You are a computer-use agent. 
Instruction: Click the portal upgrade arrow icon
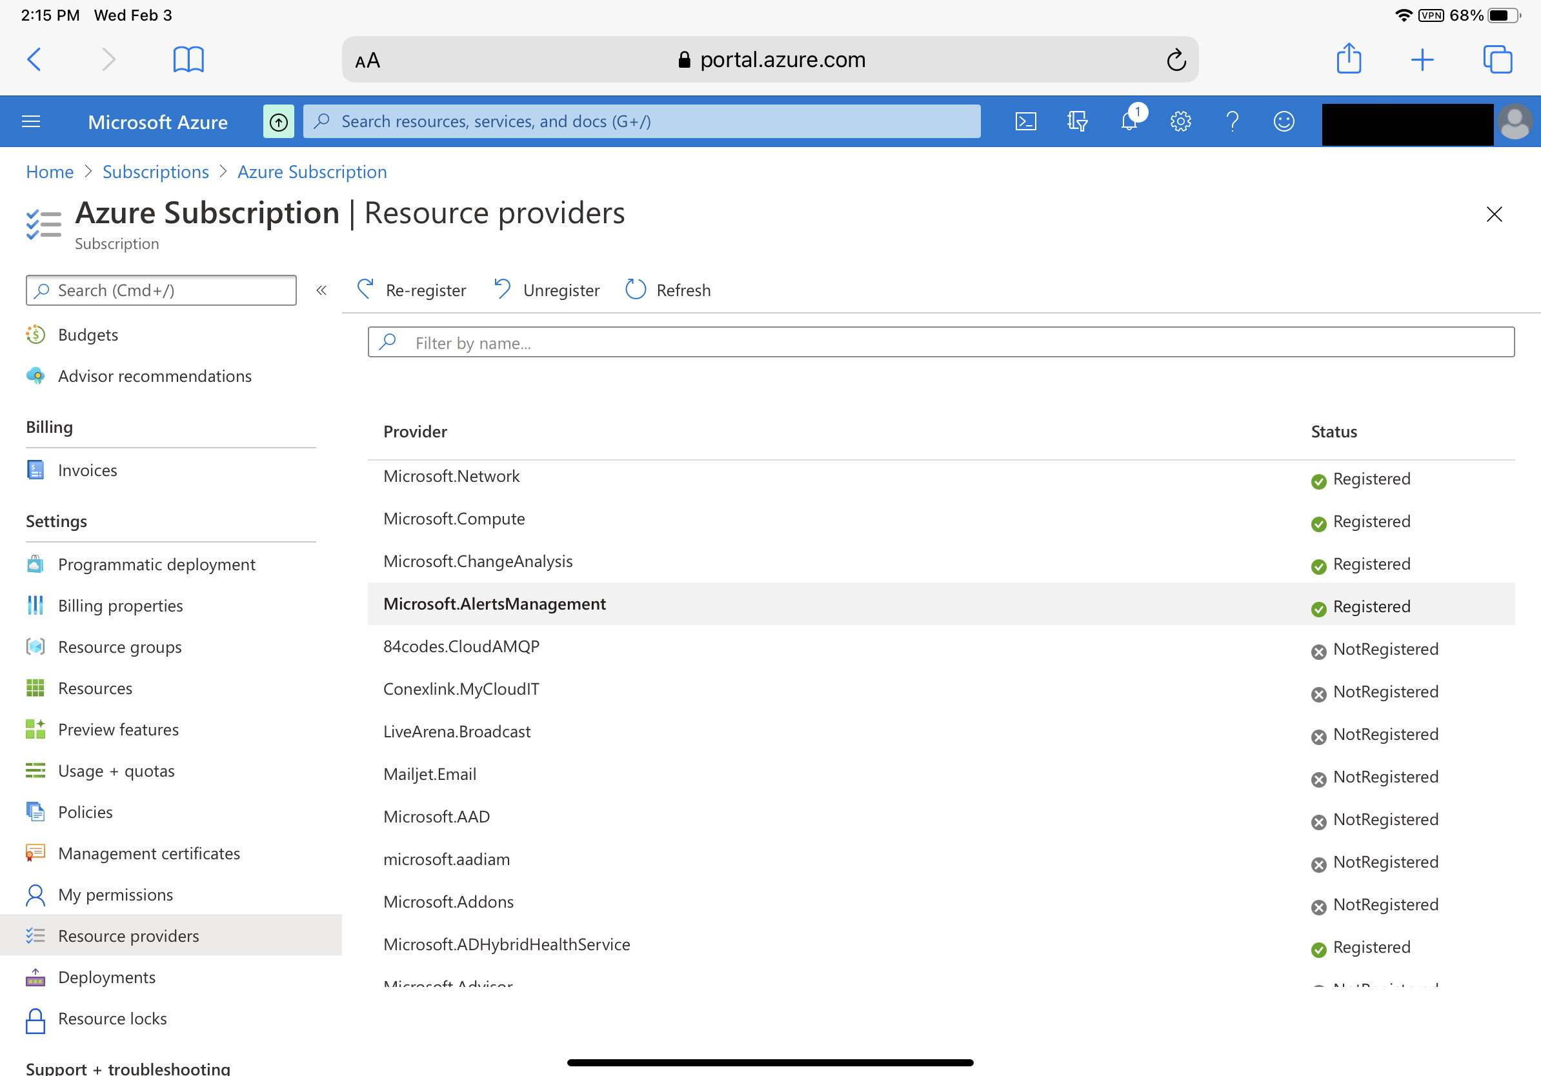[279, 122]
